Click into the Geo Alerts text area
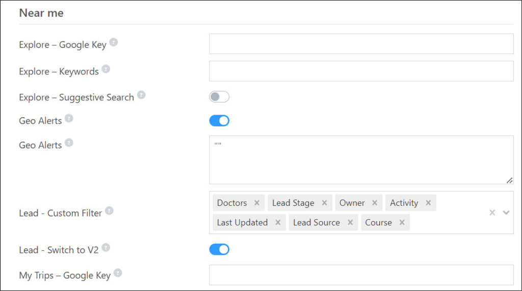This screenshot has height=291, width=522. pyautogui.click(x=361, y=160)
